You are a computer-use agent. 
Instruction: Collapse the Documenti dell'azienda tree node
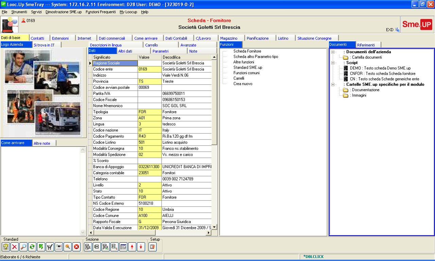333,52
